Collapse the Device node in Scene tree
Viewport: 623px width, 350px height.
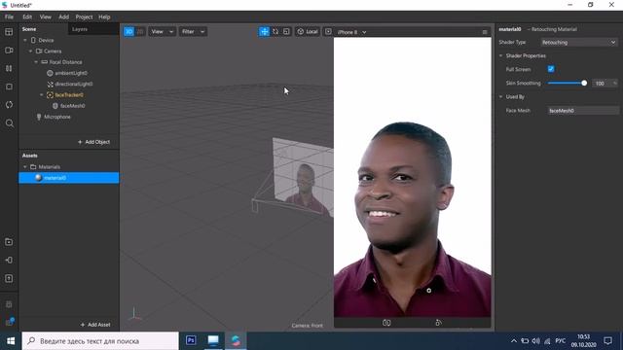[x=25, y=40]
